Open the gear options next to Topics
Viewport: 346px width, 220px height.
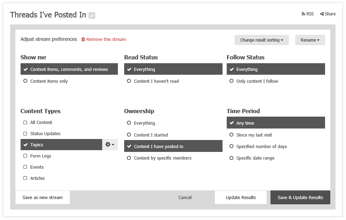coord(110,145)
